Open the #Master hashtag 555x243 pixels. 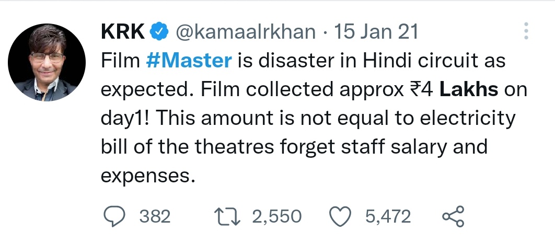[189, 61]
